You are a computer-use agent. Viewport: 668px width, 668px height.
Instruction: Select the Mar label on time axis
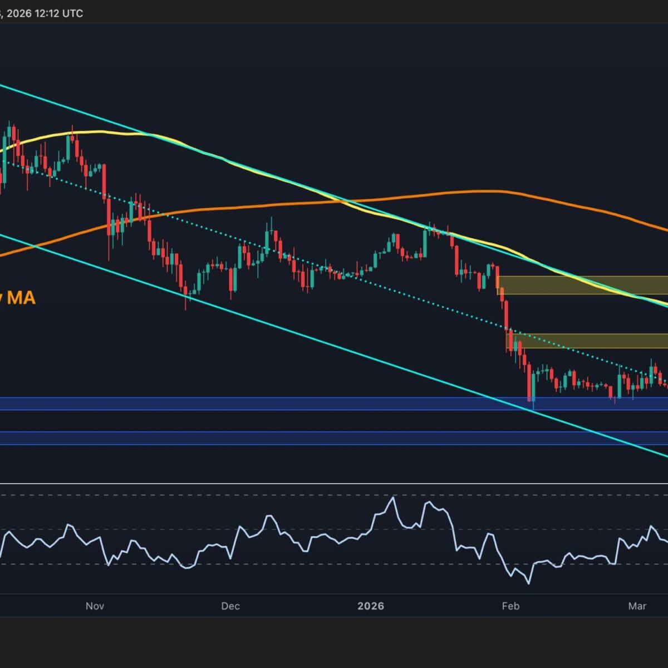(637, 606)
